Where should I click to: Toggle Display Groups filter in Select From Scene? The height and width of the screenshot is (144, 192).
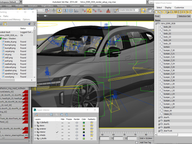click(x=180, y=12)
